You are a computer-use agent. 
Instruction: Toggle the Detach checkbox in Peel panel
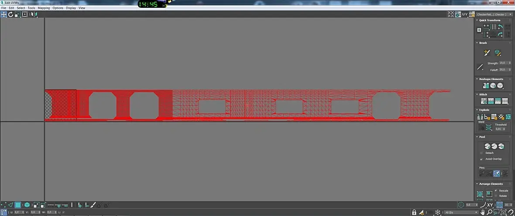pos(481,153)
